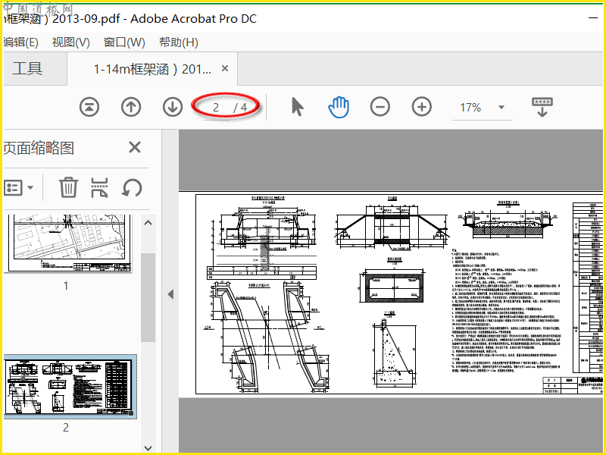Close the page thumbnails panel

coord(135,147)
